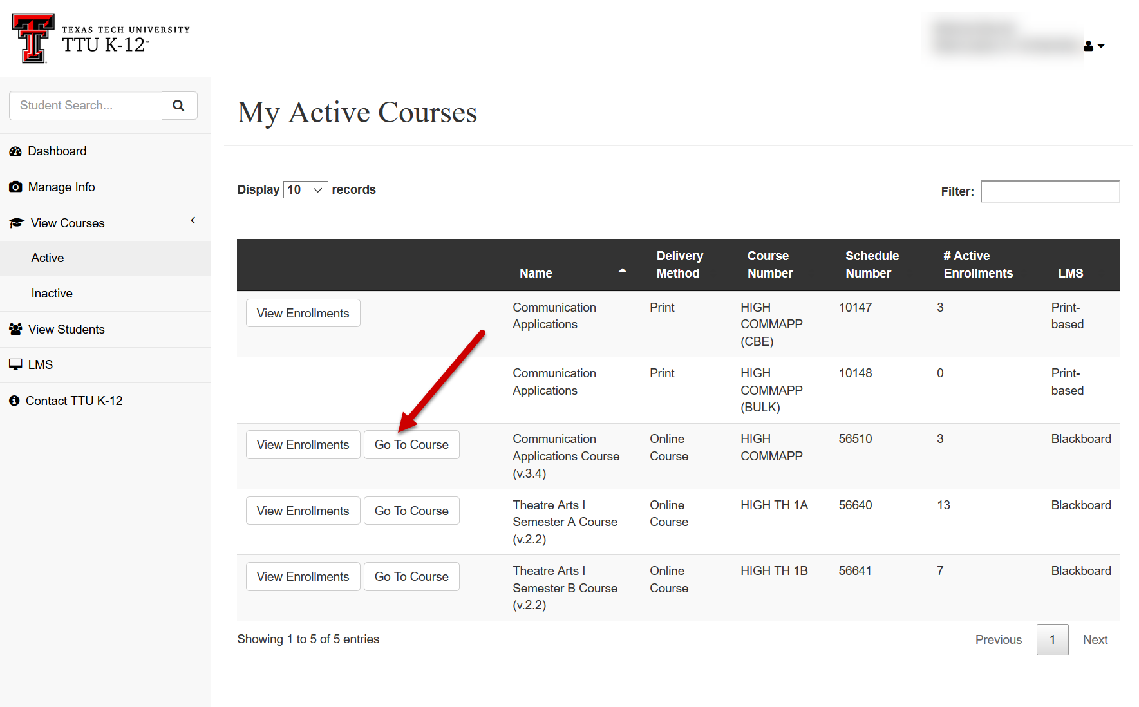Collapse the View Courses chevron

tap(193, 220)
